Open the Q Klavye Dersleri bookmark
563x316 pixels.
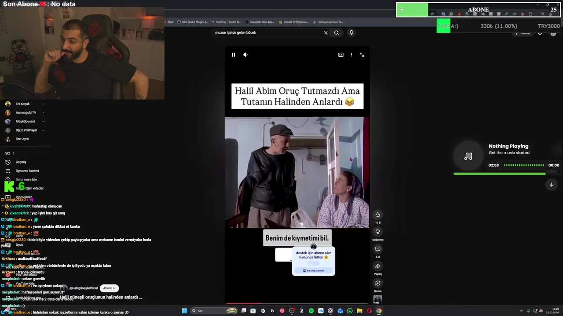[x=328, y=22]
